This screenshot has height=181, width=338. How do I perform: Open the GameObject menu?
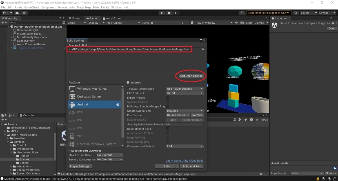[x=32, y=7]
